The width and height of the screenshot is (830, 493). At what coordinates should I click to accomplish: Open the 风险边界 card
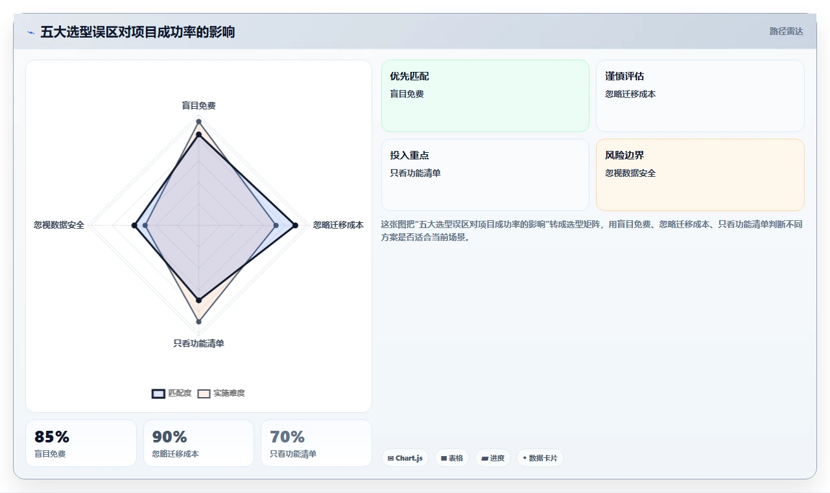pyautogui.click(x=700, y=175)
